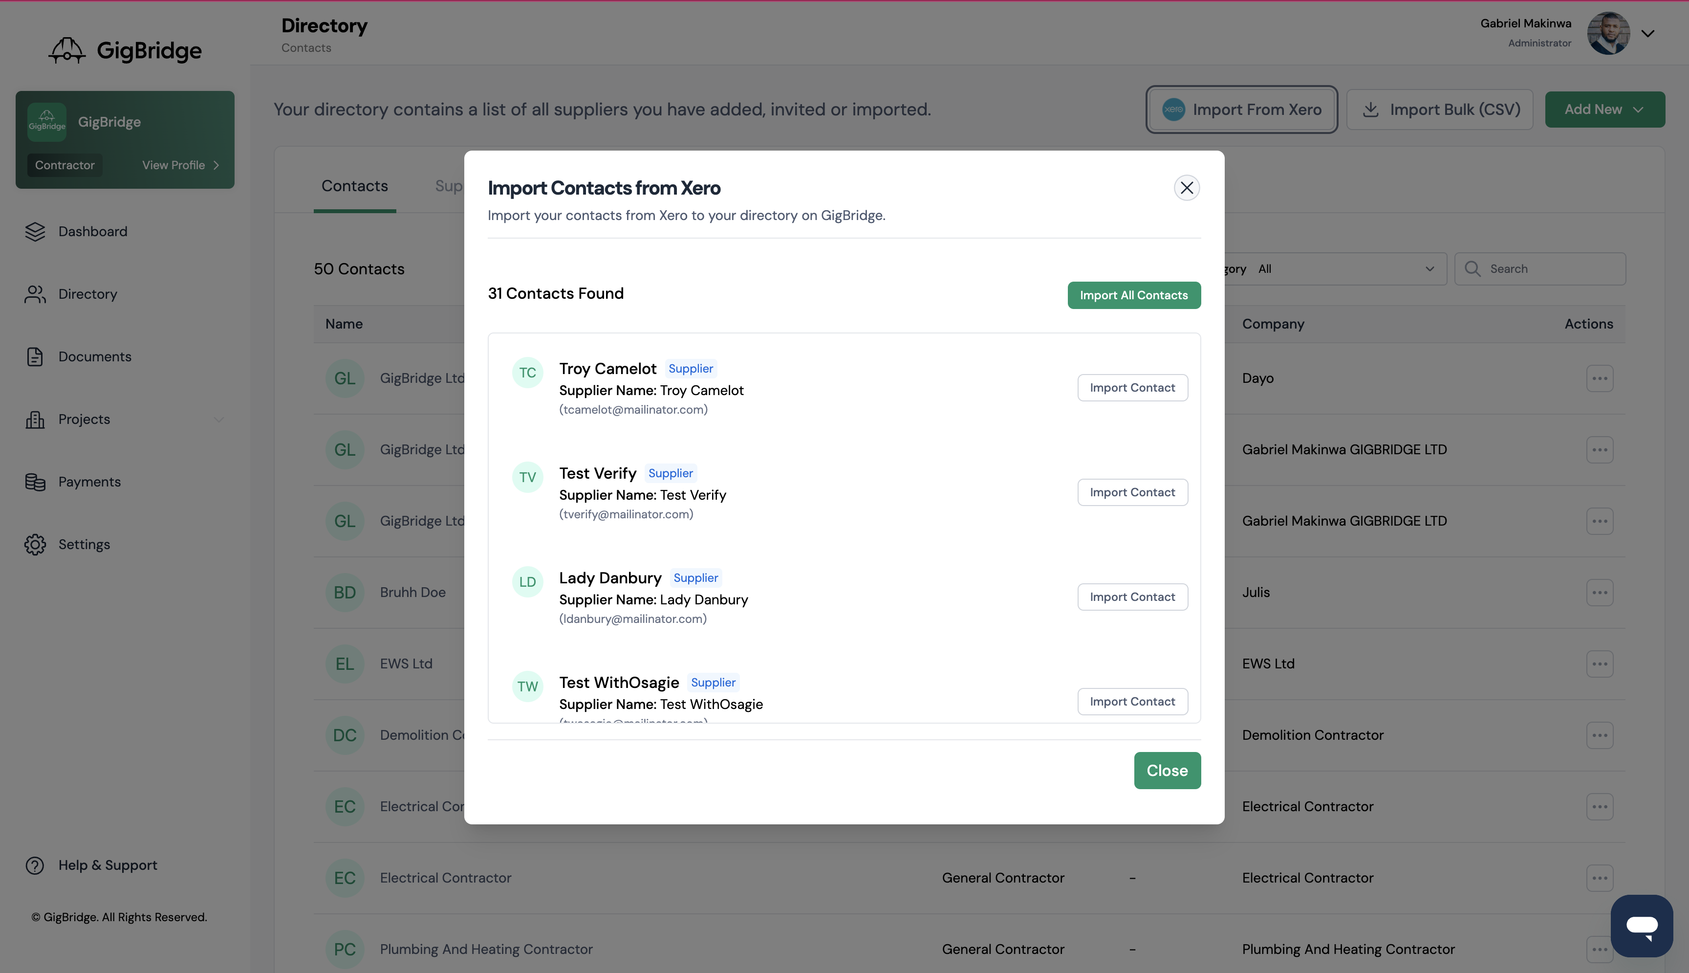Click the CSV download arrow icon

[x=1370, y=110]
